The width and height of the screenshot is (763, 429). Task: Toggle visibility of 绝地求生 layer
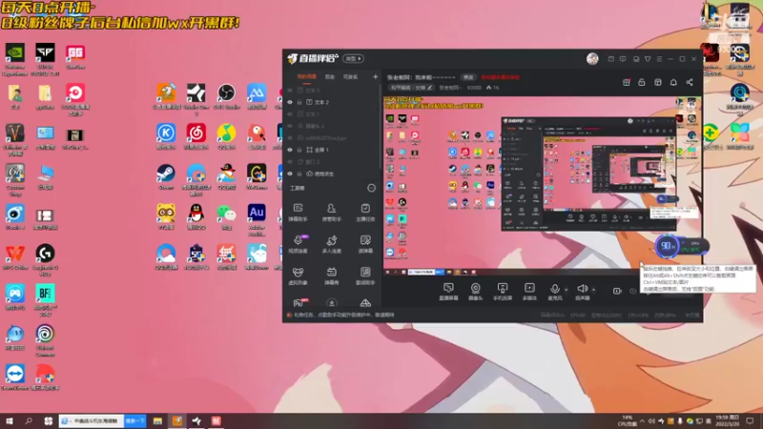click(x=290, y=174)
